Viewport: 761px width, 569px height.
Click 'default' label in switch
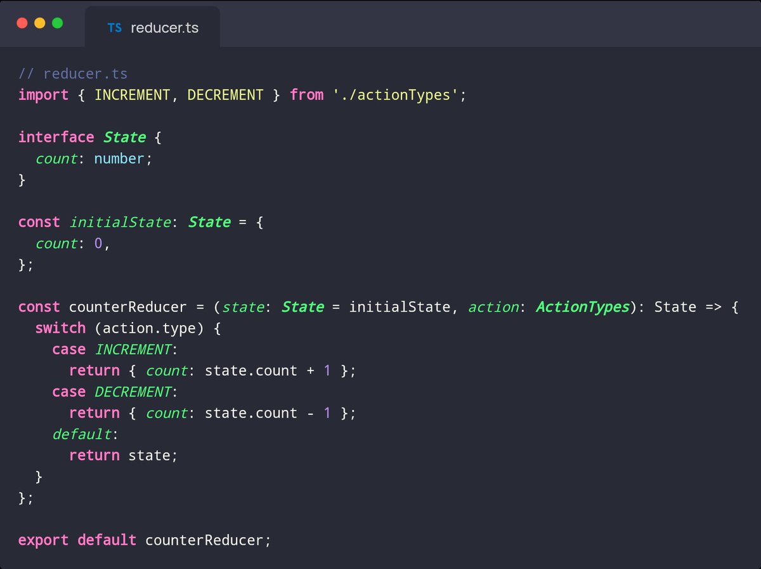(x=82, y=435)
